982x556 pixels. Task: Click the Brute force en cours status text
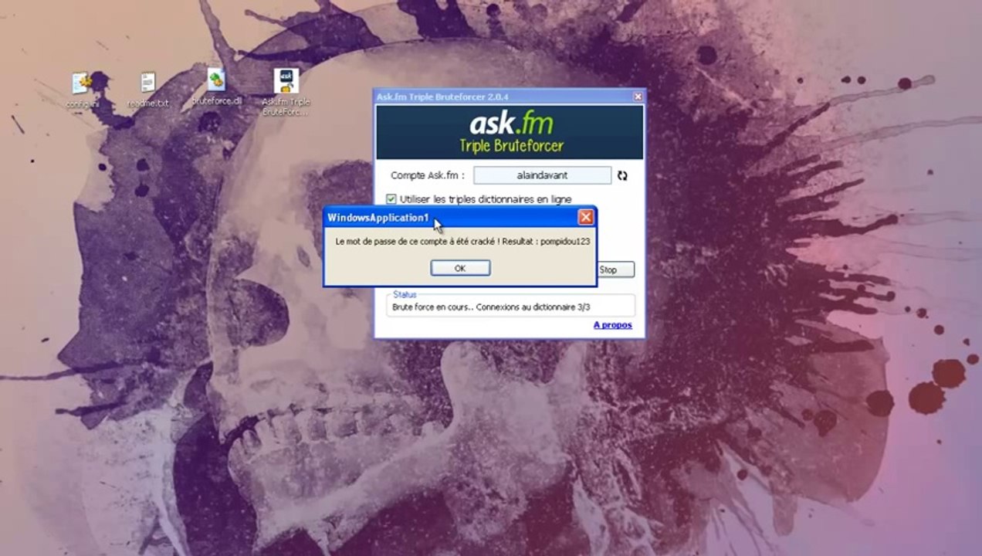491,307
